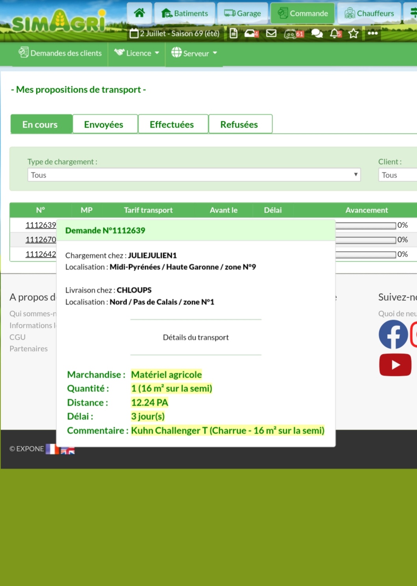This screenshot has height=586, width=417.
Task: Expand the Serveur dropdown menu
Action: pos(194,53)
